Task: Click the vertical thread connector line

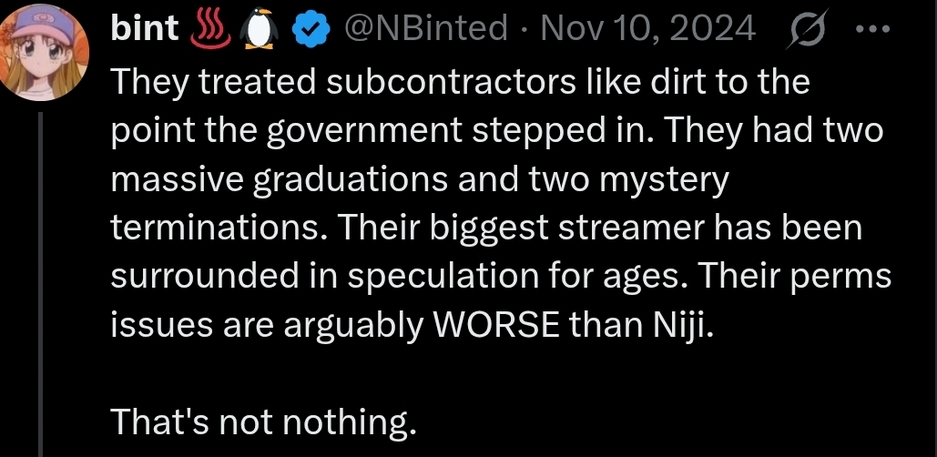Action: click(42, 284)
